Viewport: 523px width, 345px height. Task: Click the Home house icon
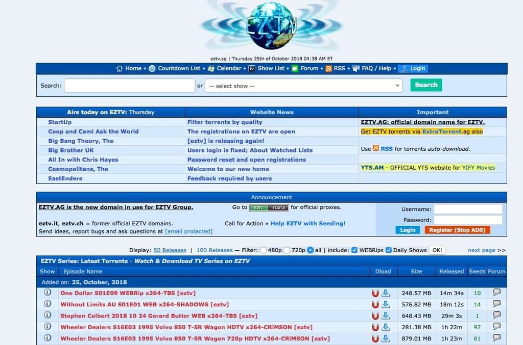click(120, 68)
